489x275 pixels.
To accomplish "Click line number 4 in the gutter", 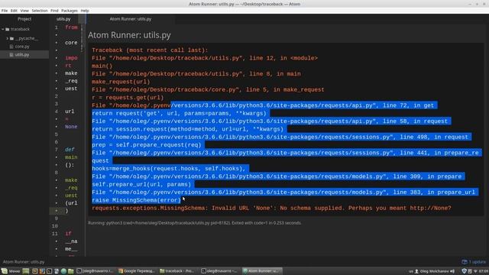I will 57,112.
